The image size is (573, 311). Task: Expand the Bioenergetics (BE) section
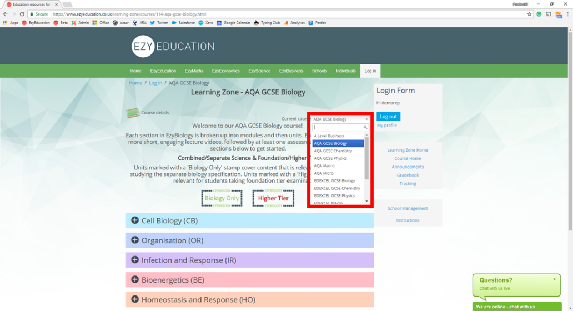pyautogui.click(x=250, y=280)
